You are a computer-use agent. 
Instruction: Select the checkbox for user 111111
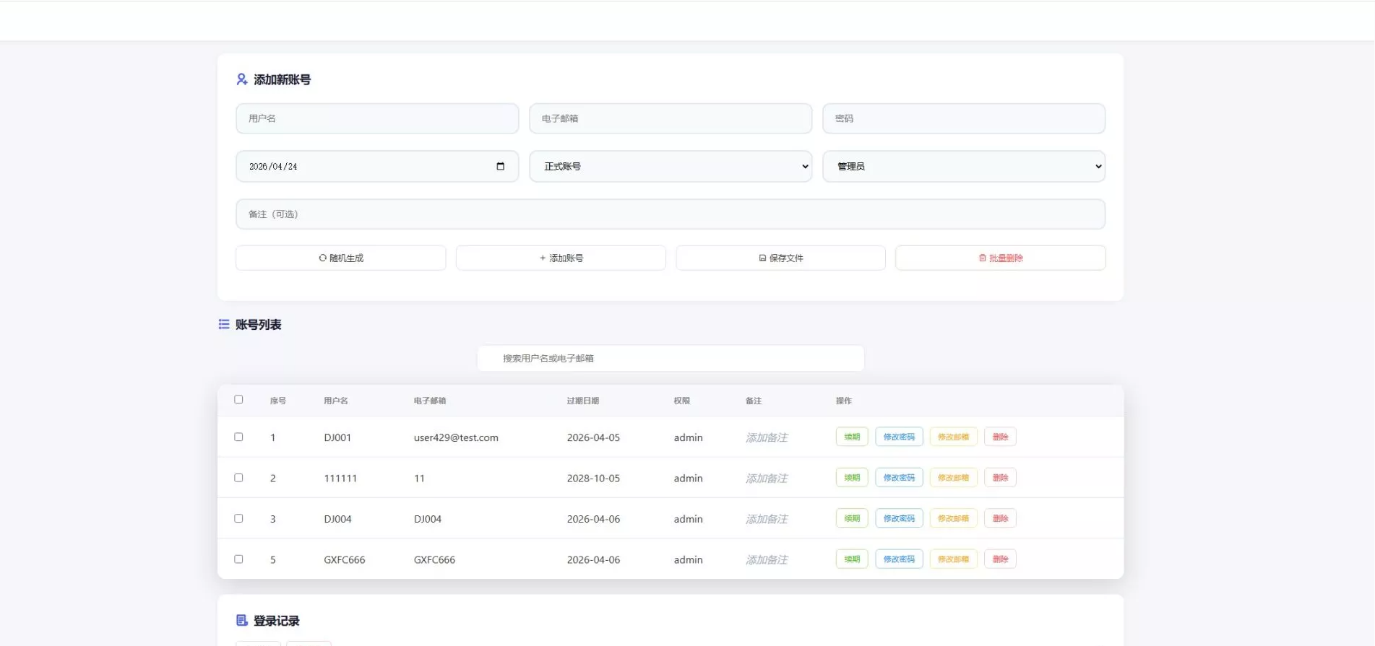pos(238,477)
